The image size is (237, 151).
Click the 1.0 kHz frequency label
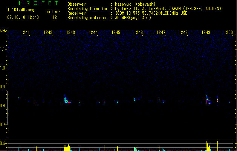pos(3,68)
